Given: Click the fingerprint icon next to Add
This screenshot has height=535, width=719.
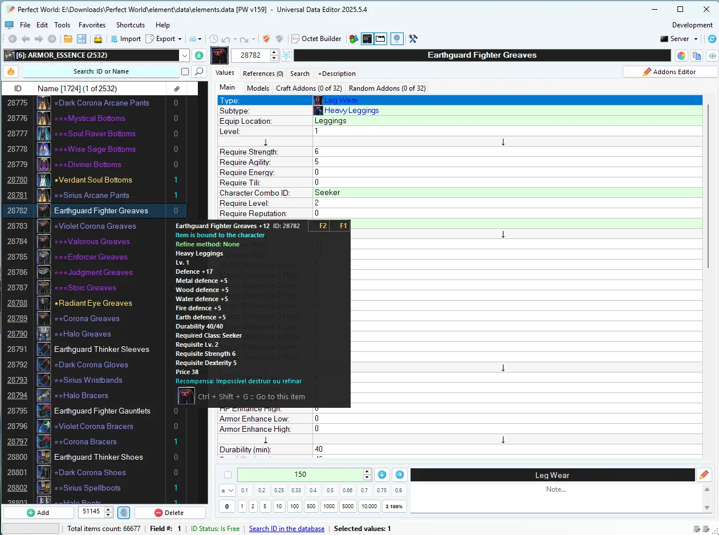Looking at the screenshot, I should (x=124, y=513).
